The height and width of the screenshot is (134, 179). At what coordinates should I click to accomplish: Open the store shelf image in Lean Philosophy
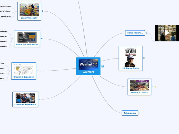(x=29, y=10)
